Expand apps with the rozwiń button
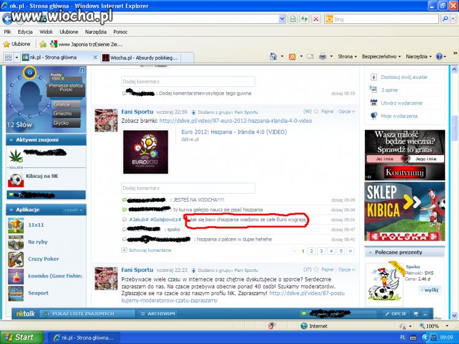Image resolution: width=459 pixels, height=344 pixels. click(x=73, y=210)
